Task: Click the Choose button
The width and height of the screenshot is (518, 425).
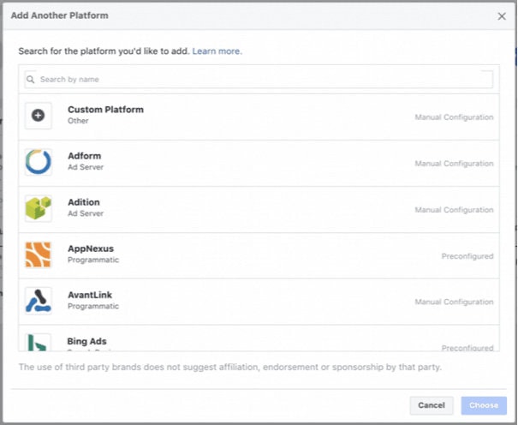Action: click(x=484, y=405)
